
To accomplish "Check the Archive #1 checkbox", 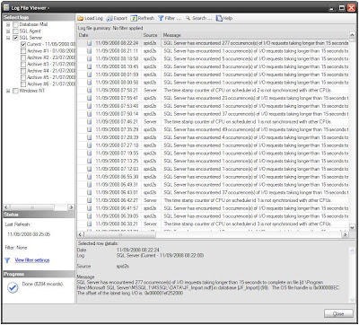I will coord(23,51).
